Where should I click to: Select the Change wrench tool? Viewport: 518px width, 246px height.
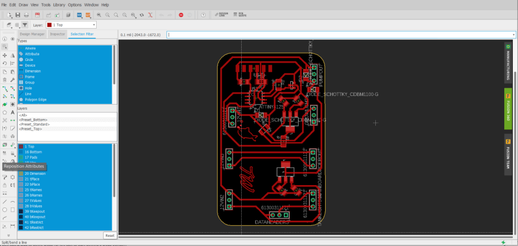[13, 80]
